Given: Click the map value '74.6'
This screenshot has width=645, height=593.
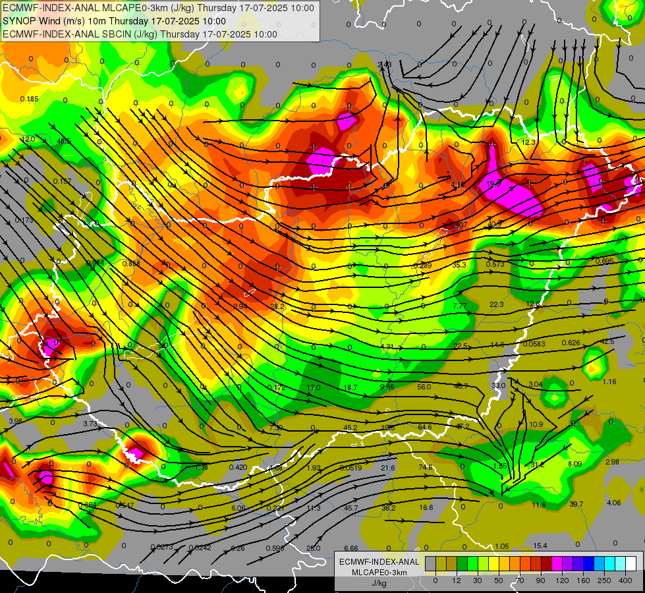Looking at the screenshot, I should (426, 468).
